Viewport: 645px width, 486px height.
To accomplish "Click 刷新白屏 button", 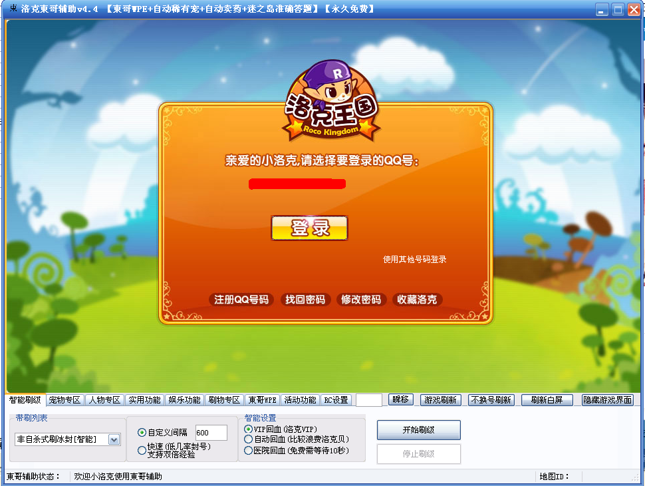I will coord(547,400).
